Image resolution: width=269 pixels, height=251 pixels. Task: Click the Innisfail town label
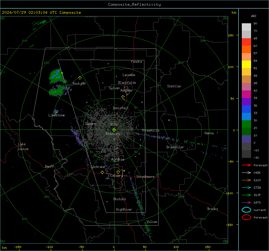pyautogui.click(x=120, y=108)
